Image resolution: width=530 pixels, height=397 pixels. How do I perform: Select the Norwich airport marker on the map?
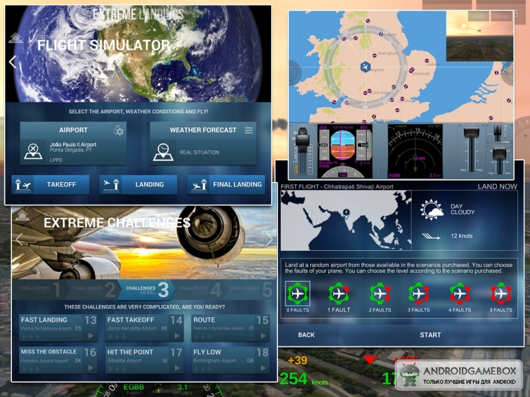click(425, 61)
